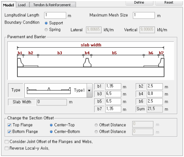Open the Tendon & Reinforcement tab

point(52,5)
